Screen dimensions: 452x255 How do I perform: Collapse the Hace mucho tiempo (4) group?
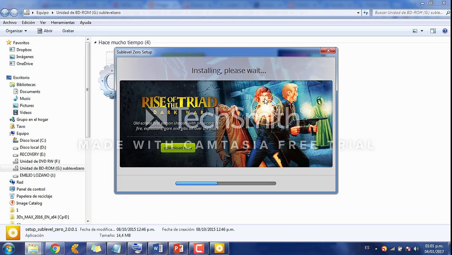[x=95, y=42]
